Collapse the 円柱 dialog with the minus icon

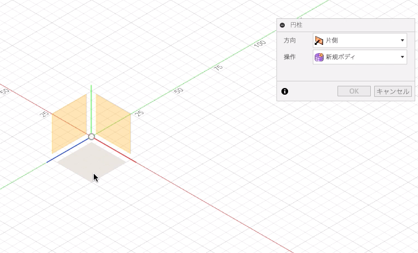coord(283,25)
